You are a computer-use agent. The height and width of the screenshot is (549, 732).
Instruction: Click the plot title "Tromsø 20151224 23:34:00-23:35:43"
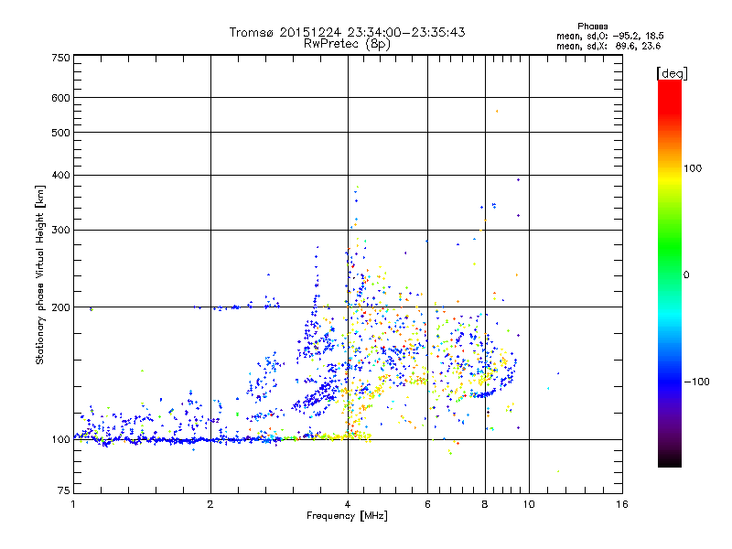347,32
